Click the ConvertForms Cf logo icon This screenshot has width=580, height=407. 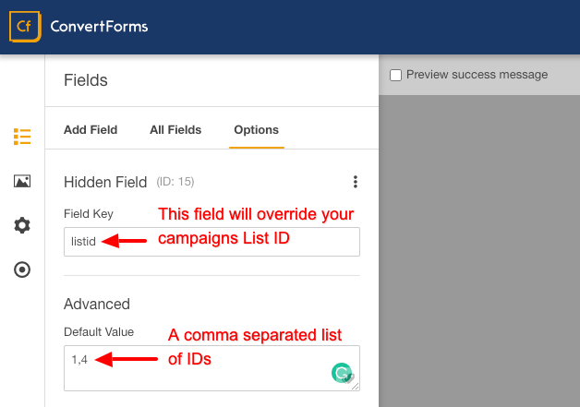[x=25, y=27]
